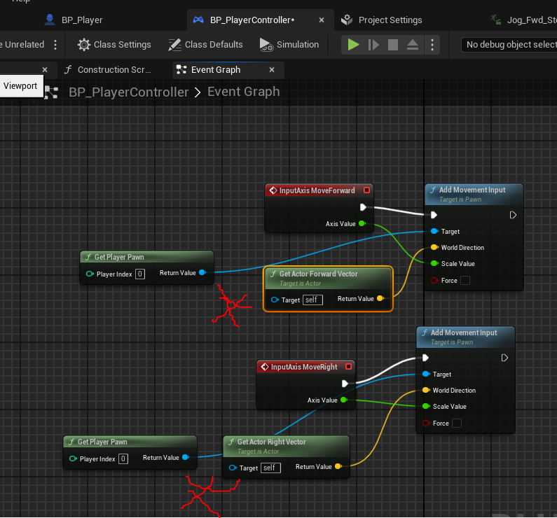Viewport: 557px width, 518px height.
Task: Click the Skip frame advance button
Action: [x=373, y=45]
